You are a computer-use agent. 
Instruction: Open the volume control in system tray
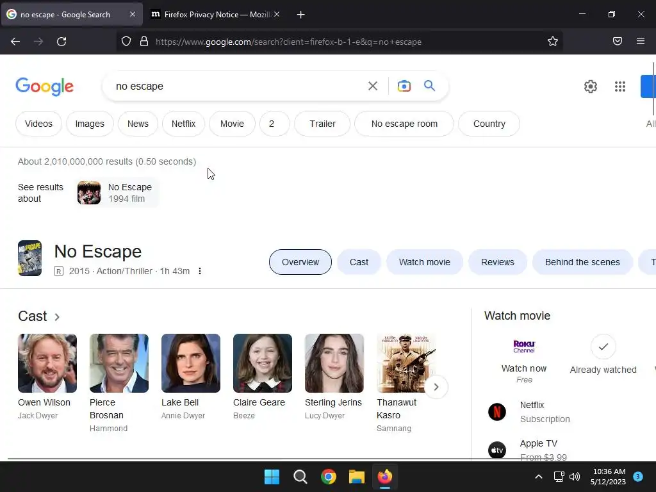[575, 477]
